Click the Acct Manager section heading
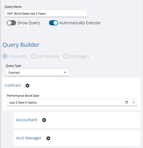The height and width of the screenshot is (148, 143). click(x=29, y=138)
